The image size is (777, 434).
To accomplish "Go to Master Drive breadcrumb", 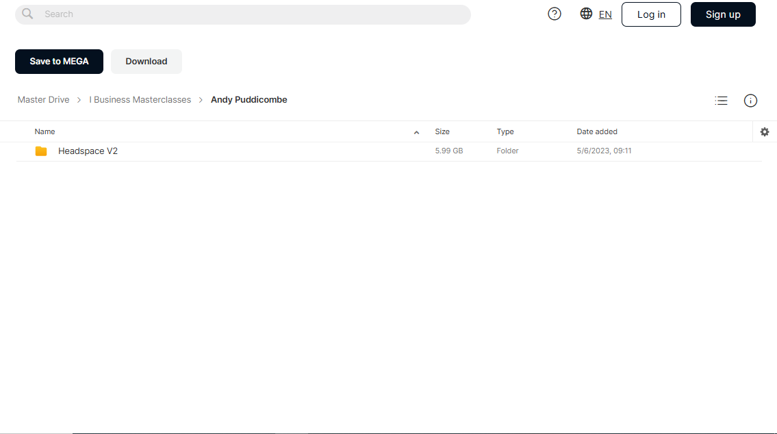I will tap(44, 99).
